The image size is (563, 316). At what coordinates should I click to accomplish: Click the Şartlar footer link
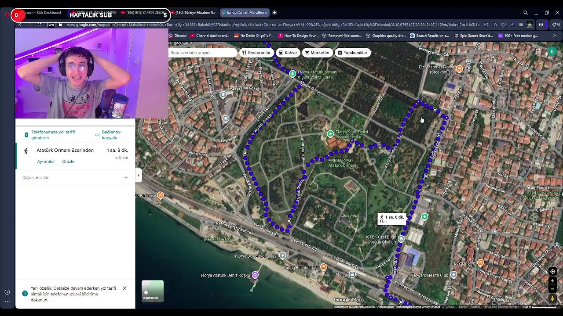(x=463, y=307)
